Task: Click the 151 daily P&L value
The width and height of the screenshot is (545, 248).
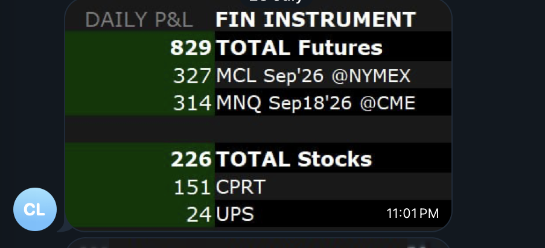Action: pyautogui.click(x=192, y=187)
